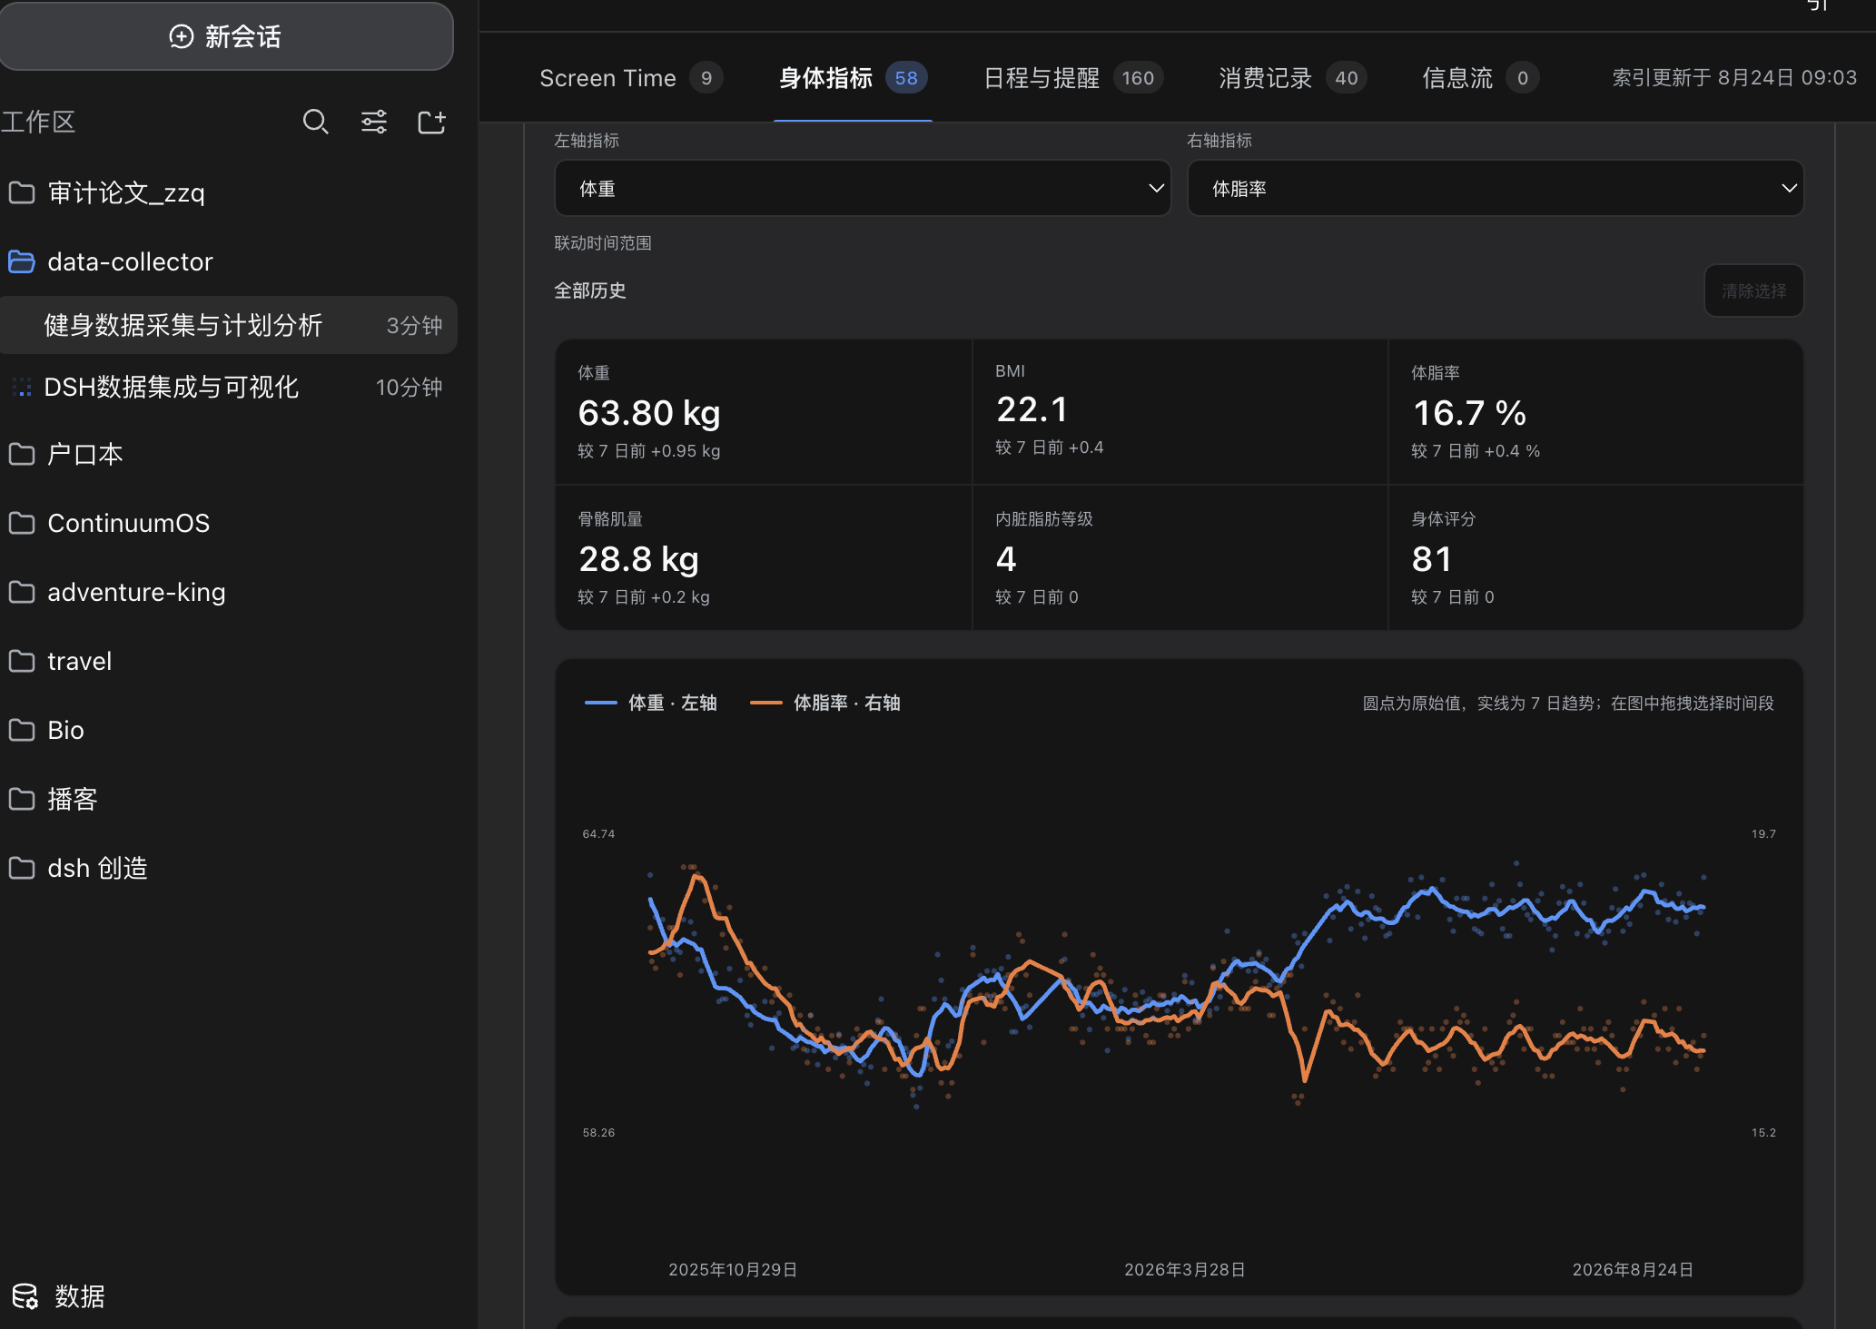Click the search icon in workspace header

pos(315,122)
